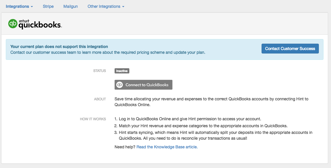Click the caret arrow beside Other Integrations
The height and width of the screenshot is (168, 331).
123,7
